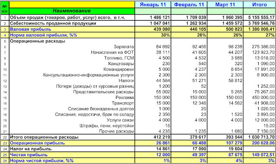276x164 pixels.
Task: Click Штрафы, пени, неустойки label
Action: 107,126
